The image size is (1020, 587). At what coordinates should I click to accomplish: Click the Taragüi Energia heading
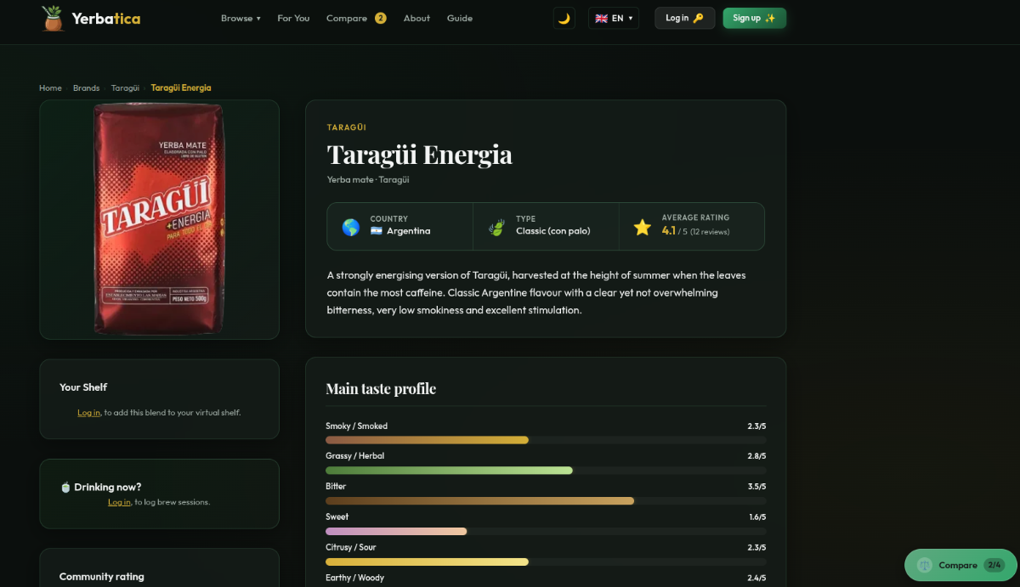click(420, 155)
